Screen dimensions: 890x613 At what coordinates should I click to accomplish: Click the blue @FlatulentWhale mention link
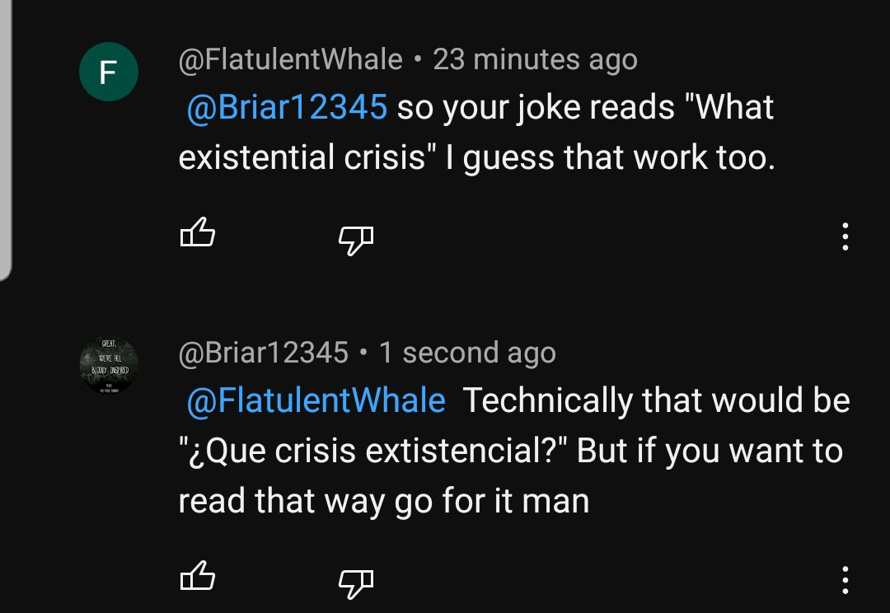(x=316, y=401)
